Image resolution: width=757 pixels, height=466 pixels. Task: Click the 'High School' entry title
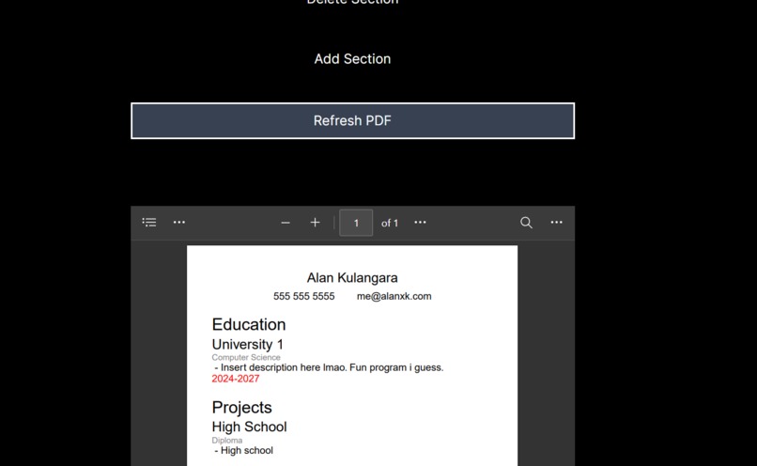coord(249,427)
